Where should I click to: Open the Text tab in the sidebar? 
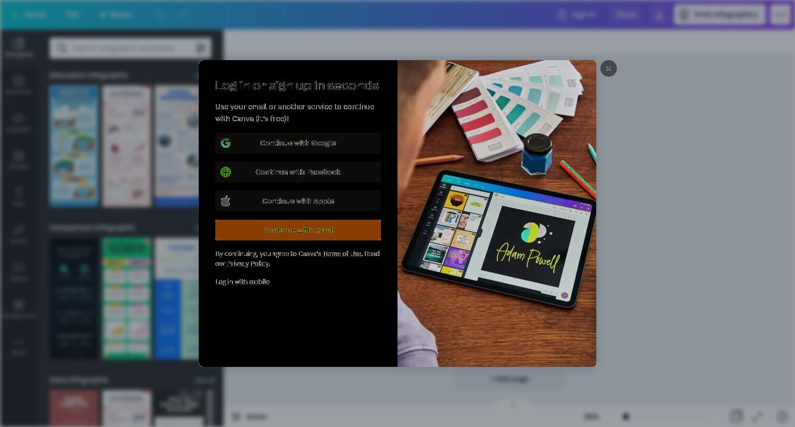(19, 197)
